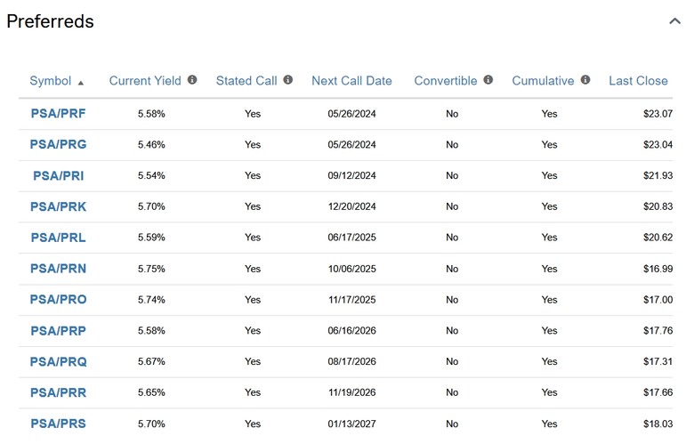
Task: Select last close $21.93
Action: click(x=658, y=176)
